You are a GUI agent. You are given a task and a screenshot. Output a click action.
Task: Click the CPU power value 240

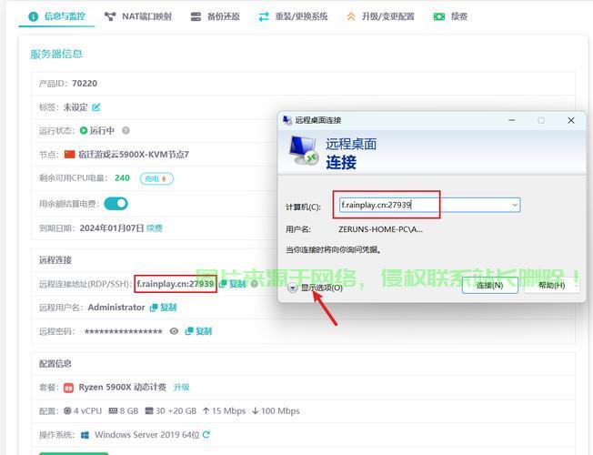click(122, 178)
